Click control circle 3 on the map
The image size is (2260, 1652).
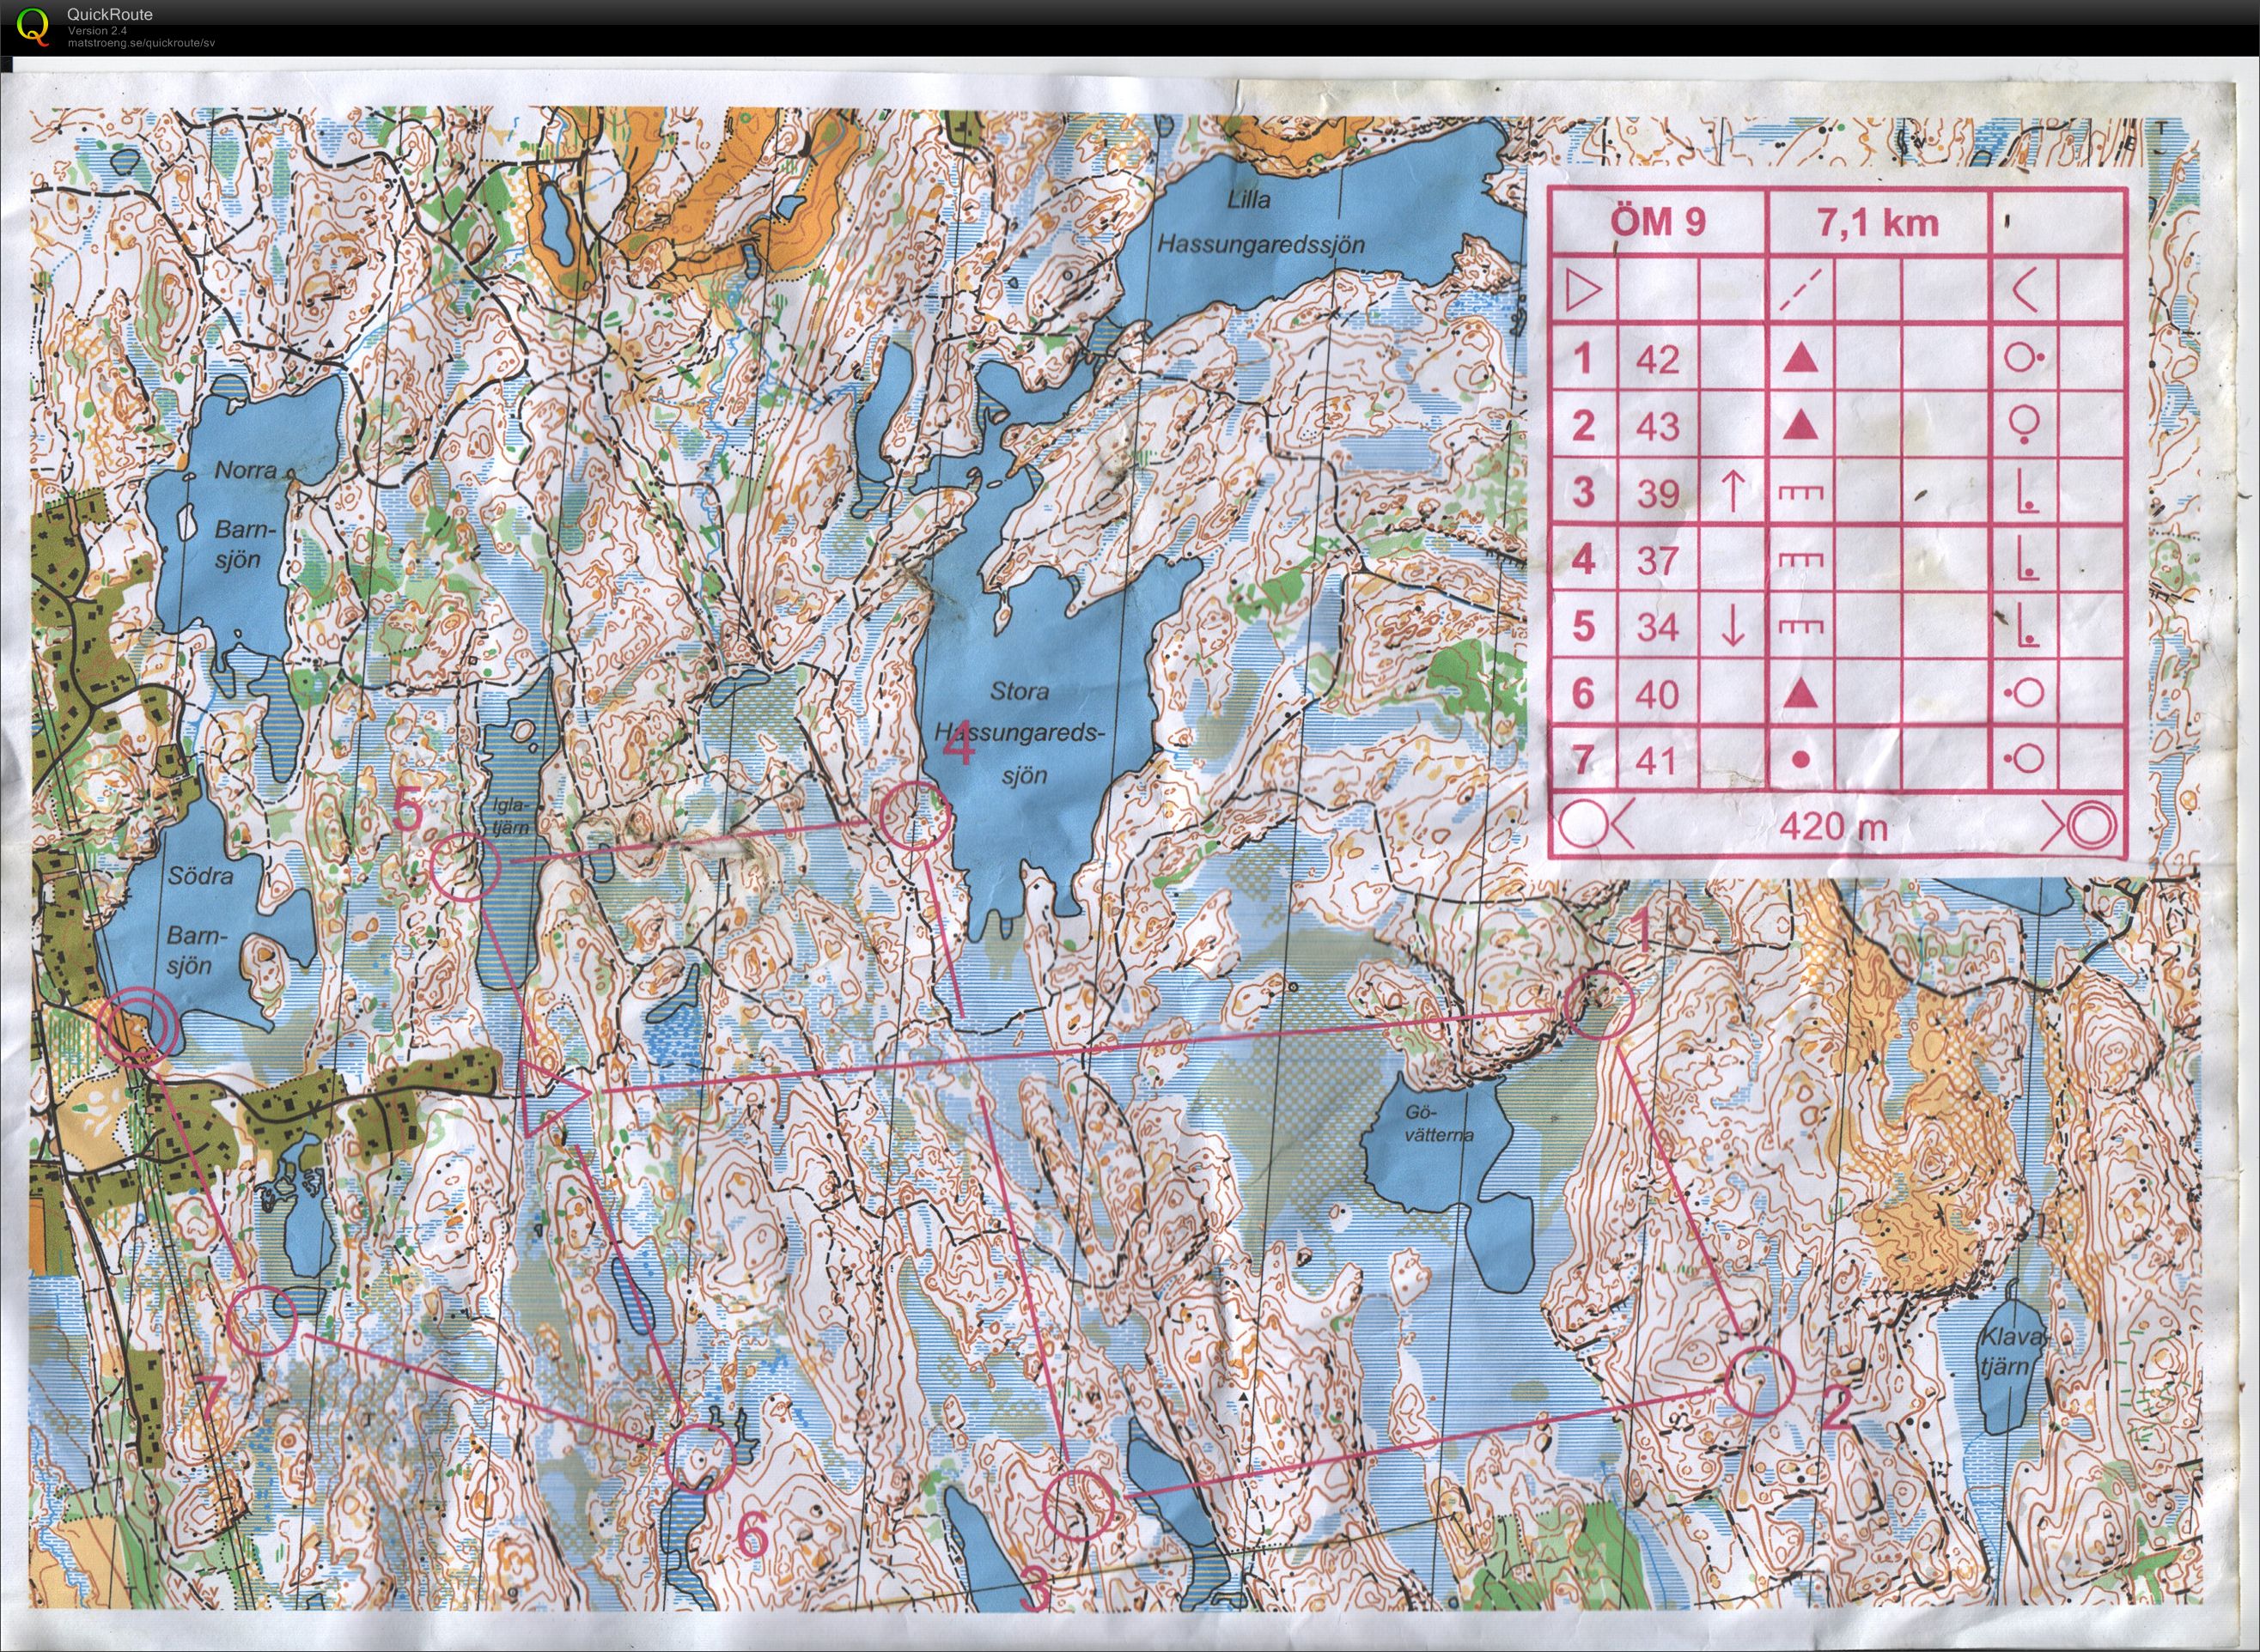[1079, 1506]
